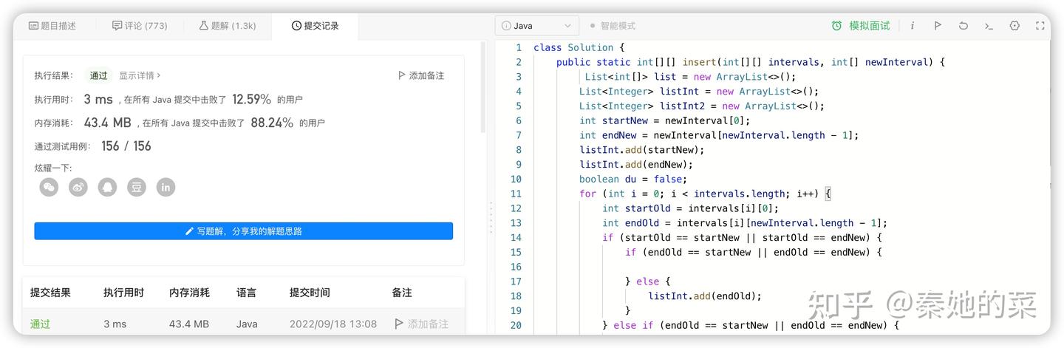
Task: Click the 内存消耗 column header
Action: pyautogui.click(x=189, y=293)
